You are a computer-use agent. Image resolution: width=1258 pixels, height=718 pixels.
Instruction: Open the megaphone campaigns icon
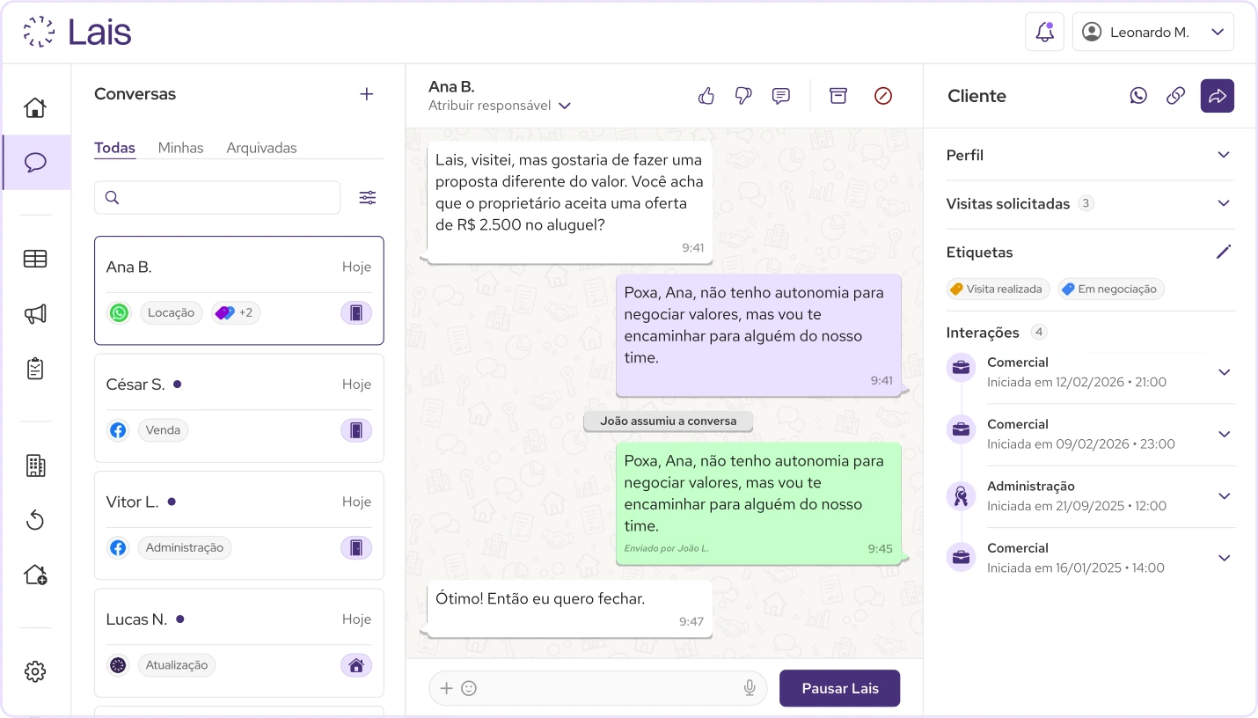35,314
